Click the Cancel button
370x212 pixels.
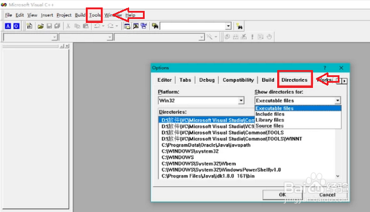(x=327, y=195)
